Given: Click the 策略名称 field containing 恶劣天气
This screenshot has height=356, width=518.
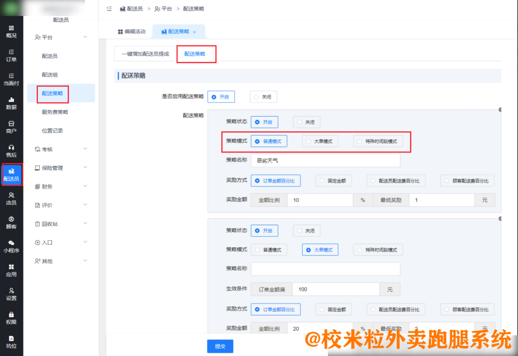Looking at the screenshot, I should coord(325,161).
